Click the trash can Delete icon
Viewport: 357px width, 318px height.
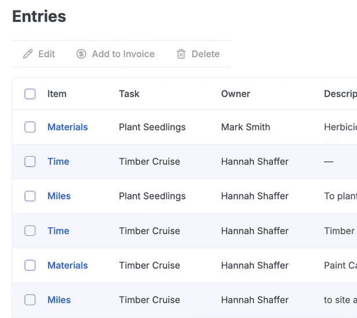[x=181, y=54]
